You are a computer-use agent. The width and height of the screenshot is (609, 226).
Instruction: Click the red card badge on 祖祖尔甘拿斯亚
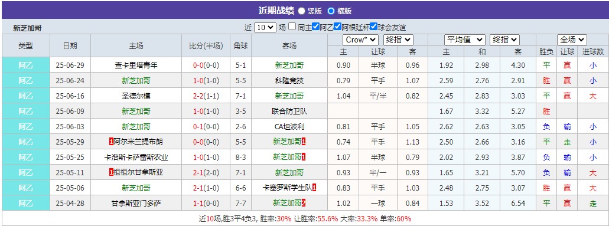(111, 173)
